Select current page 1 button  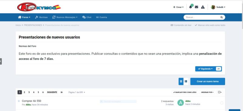click(20, 92)
